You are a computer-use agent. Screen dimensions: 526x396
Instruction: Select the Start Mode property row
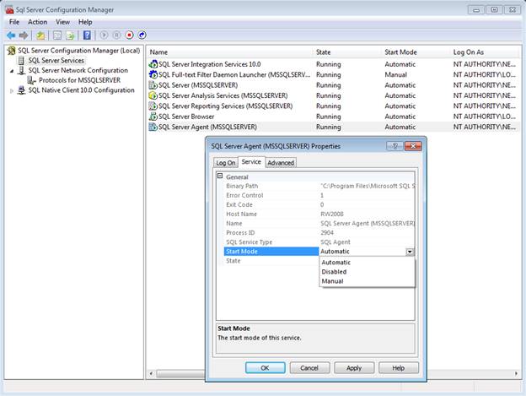coord(319,252)
